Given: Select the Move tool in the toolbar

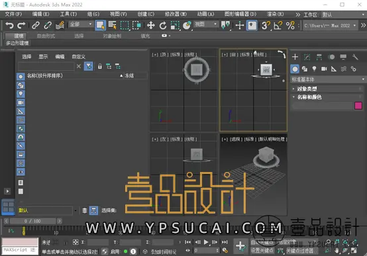Looking at the screenshot, I should [x=151, y=25].
